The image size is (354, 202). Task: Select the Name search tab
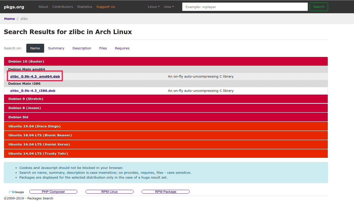tap(35, 48)
